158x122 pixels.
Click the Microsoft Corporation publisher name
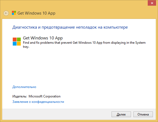[x=45, y=96]
